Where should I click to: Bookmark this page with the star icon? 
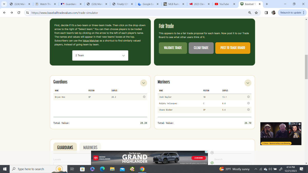[x=256, y=12]
